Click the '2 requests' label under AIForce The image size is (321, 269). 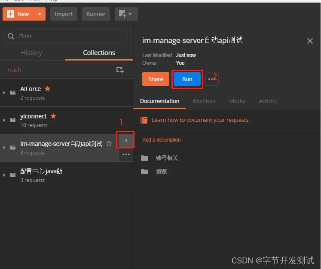coord(33,98)
